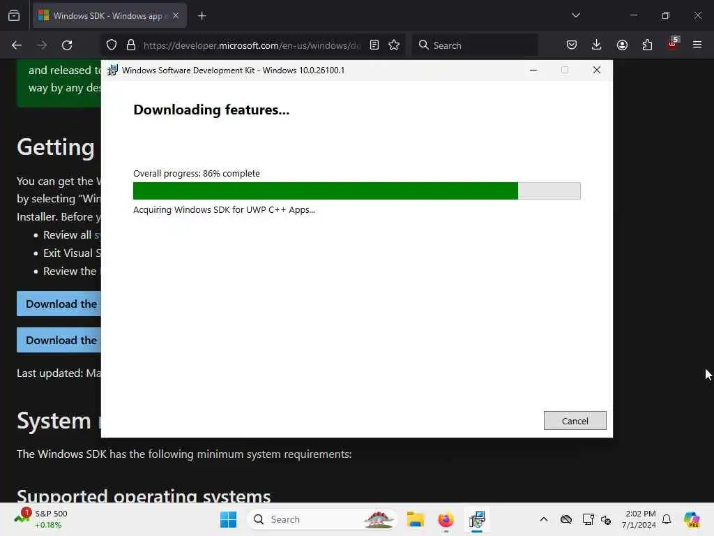Open the Firefox downloads panel
The image size is (714, 536).
click(x=597, y=45)
